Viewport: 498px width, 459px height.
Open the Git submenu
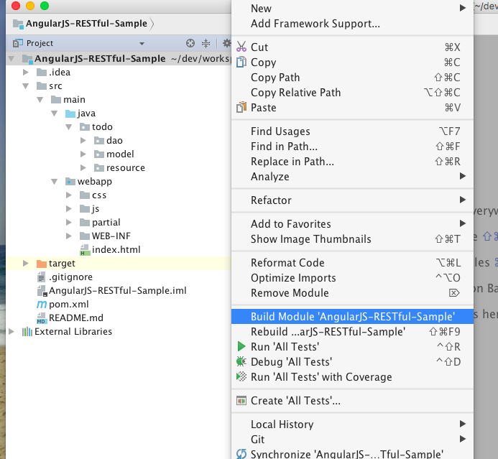pos(352,440)
